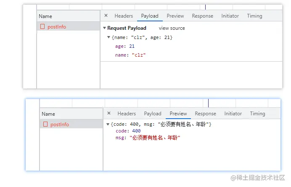Screen dimensions: 291x187
Task: Click the postInfo file icon in the upper panel
Action: [x=42, y=26]
